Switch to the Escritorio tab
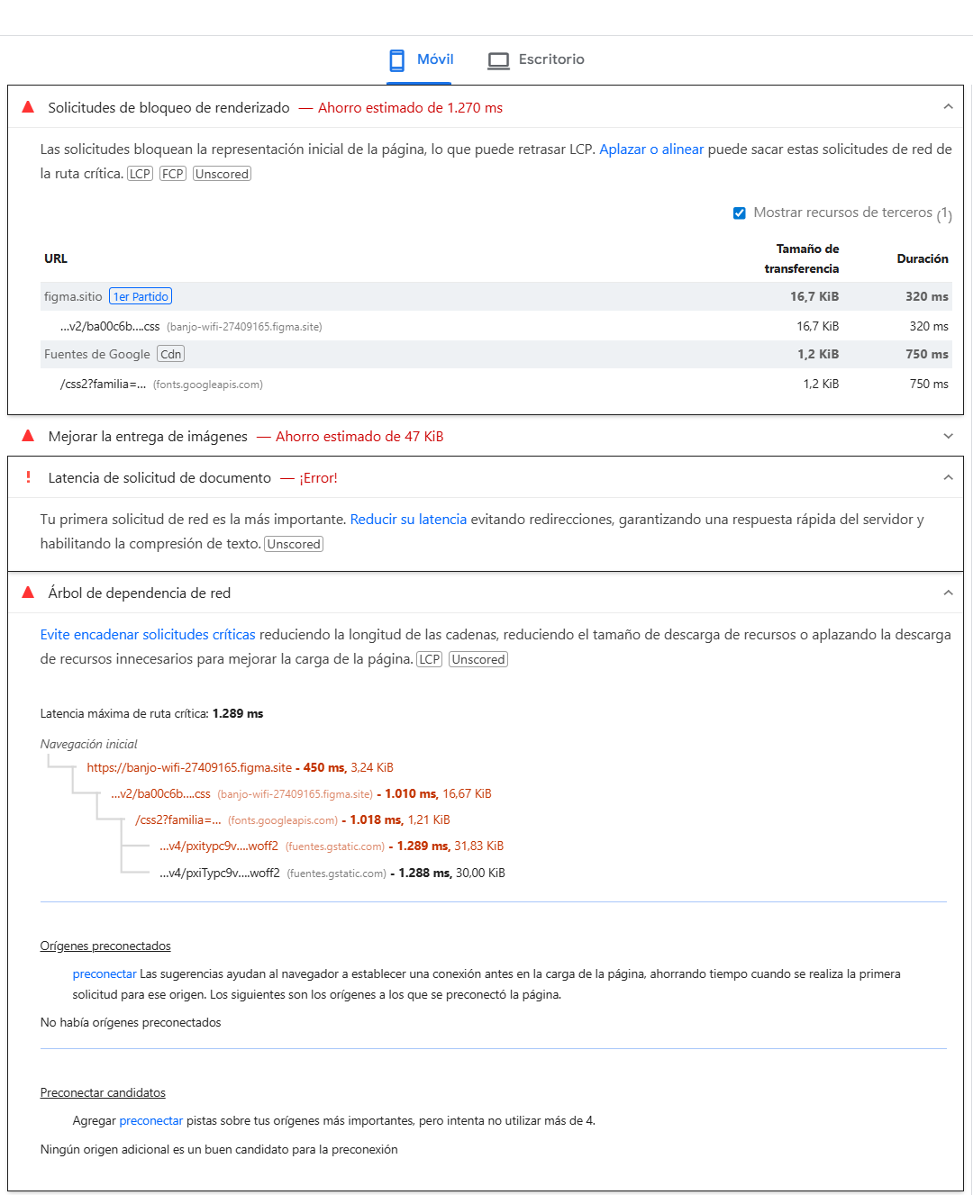Image resolution: width=973 pixels, height=1195 pixels. 550,59
